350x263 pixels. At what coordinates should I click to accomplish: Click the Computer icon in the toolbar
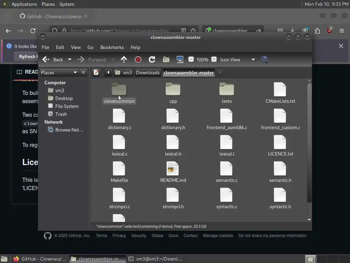tap(180, 60)
